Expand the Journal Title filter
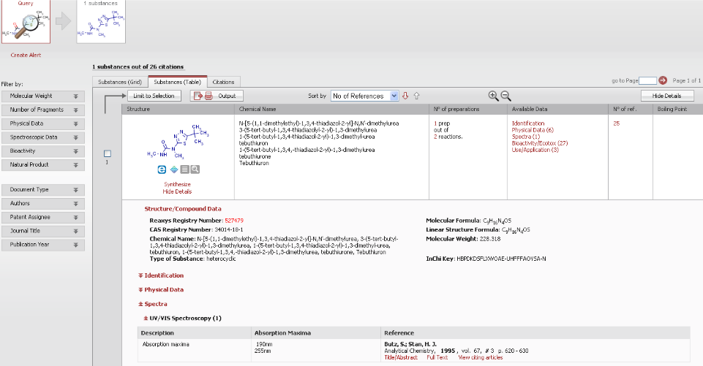 [x=43, y=231]
